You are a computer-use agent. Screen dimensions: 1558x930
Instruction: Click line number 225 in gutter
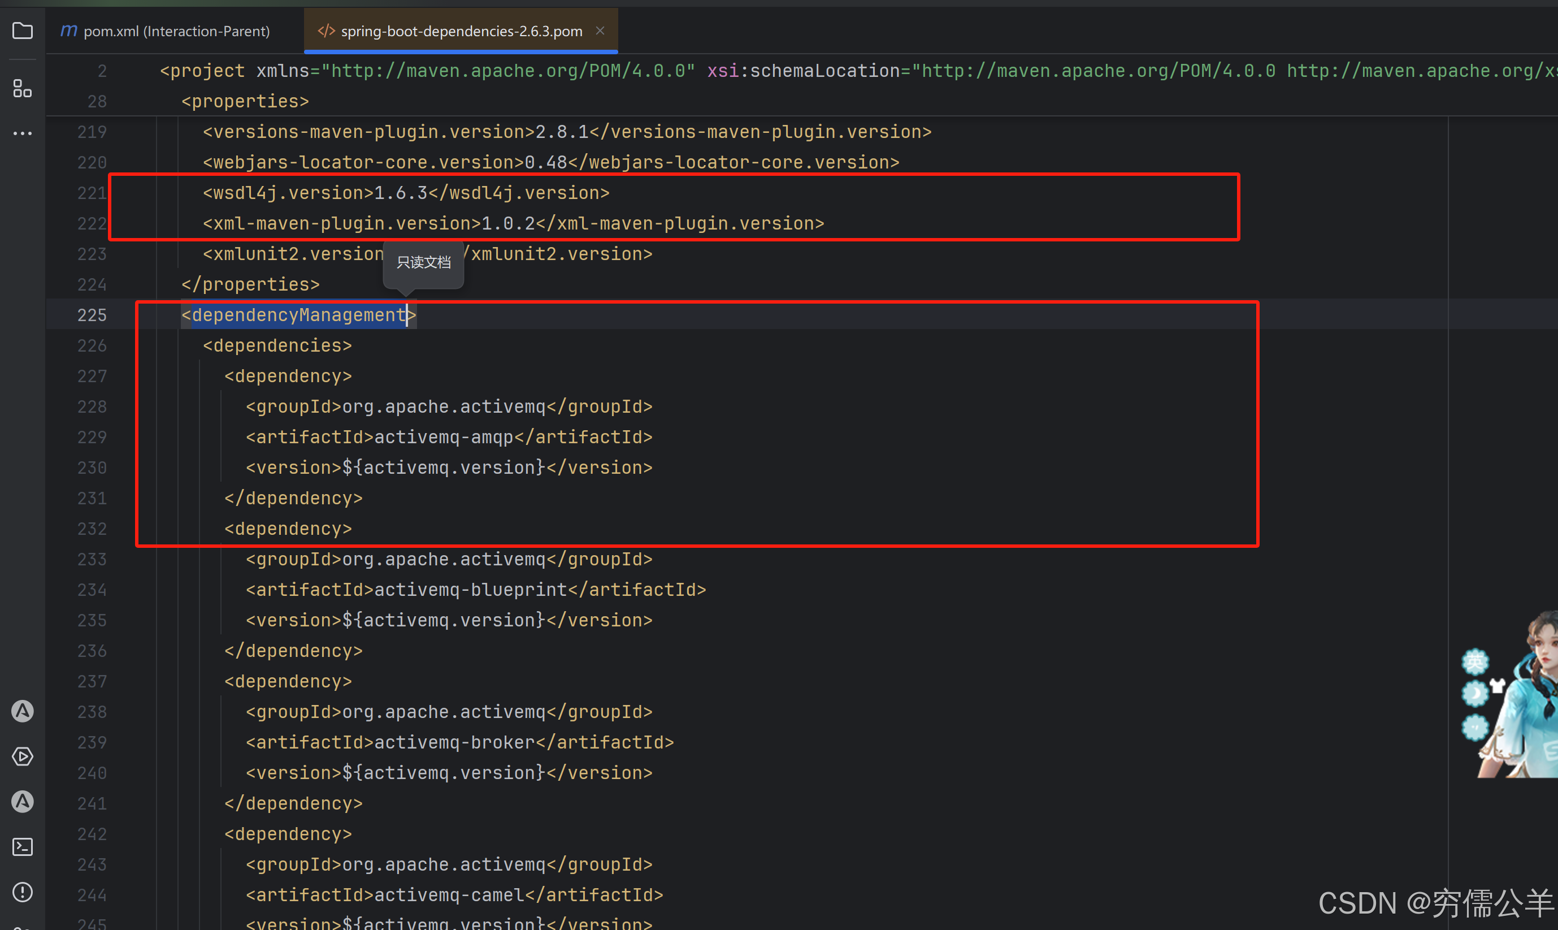(92, 315)
